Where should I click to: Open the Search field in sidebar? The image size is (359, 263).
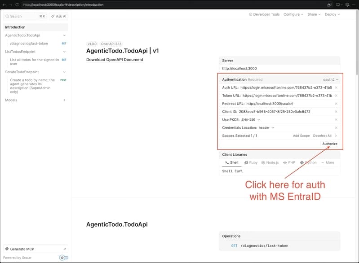pos(25,16)
